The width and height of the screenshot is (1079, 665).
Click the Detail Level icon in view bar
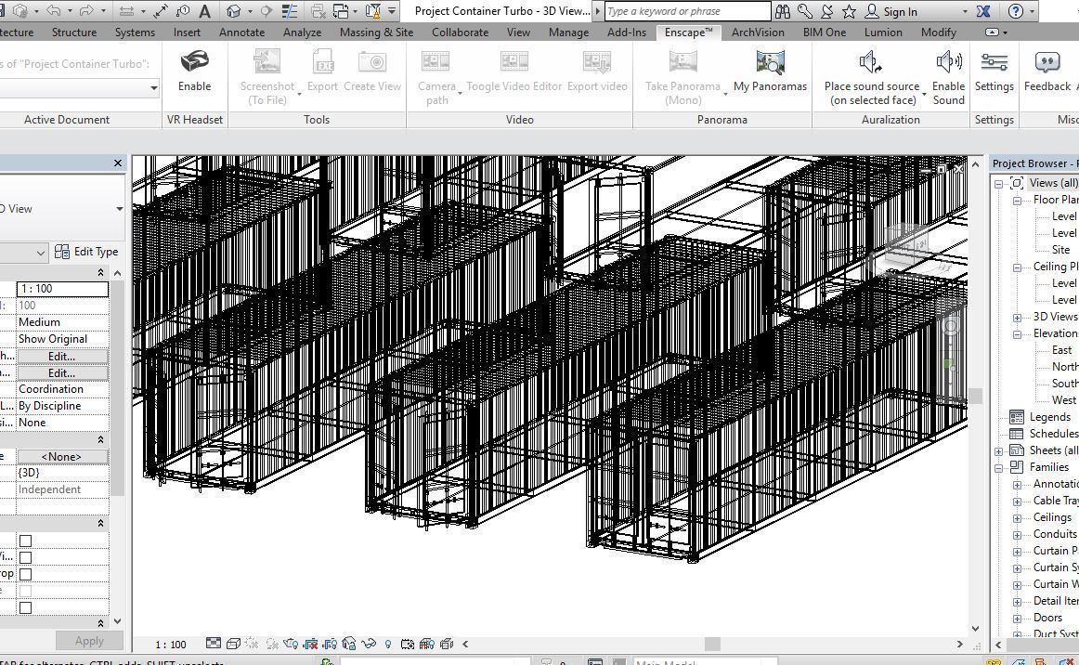(214, 644)
